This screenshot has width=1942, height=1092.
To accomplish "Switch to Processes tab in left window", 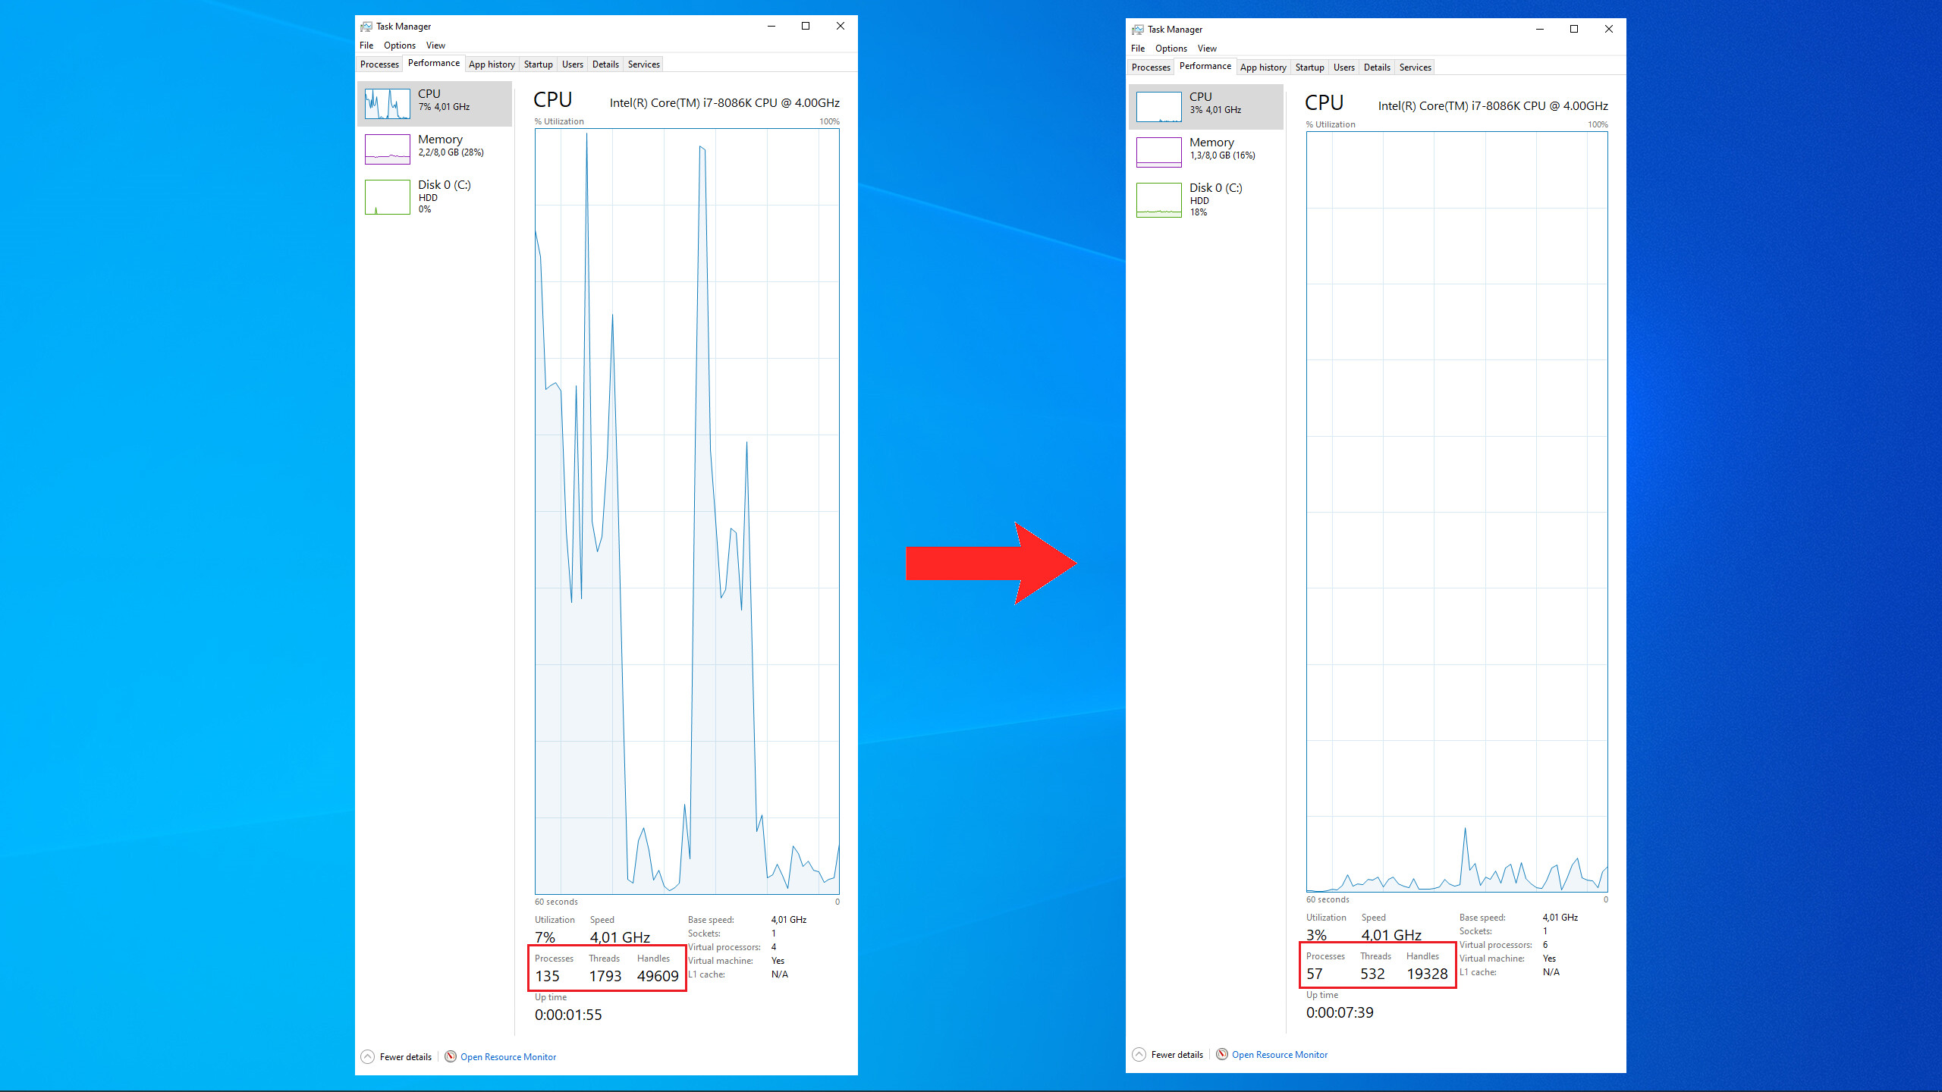I will [379, 64].
